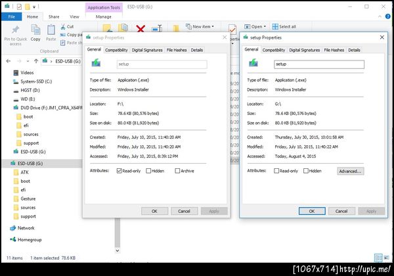Screen dimensions: 394x276
Task: Click OK in left setup Properties
Action: pos(154,211)
